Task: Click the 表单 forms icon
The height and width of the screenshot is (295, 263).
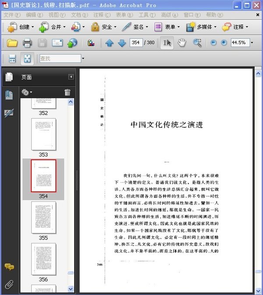Action: pyautogui.click(x=158, y=27)
